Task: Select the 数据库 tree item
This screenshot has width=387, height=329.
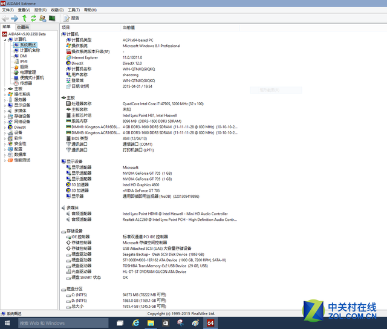Action: [17, 154]
